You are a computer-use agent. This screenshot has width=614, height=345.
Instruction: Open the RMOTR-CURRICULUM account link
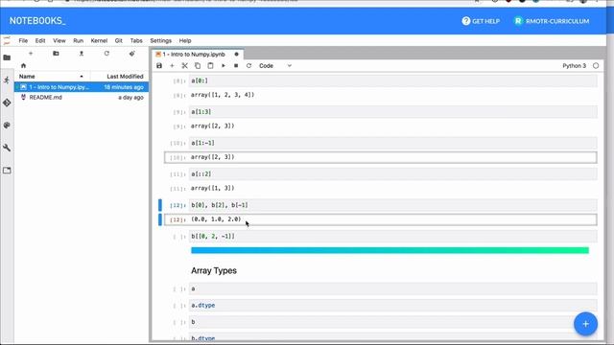552,21
